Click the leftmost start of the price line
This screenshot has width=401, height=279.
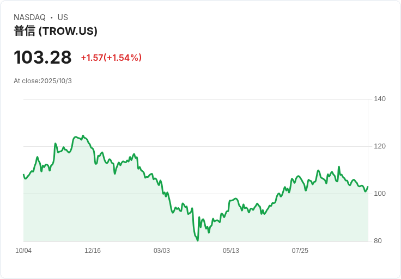(23, 175)
